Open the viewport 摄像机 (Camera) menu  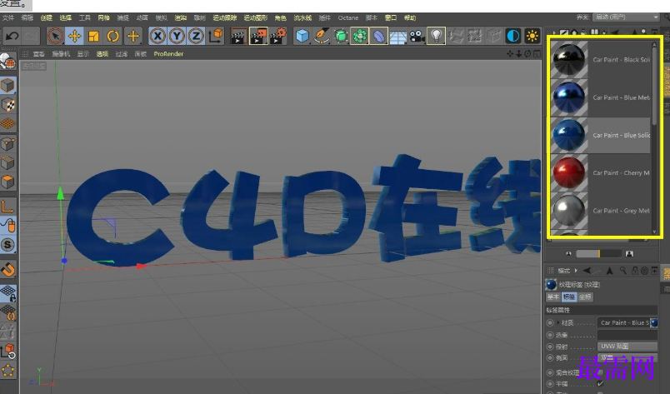61,54
